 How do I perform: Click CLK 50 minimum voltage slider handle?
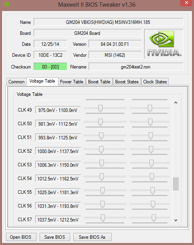pos(100,122)
